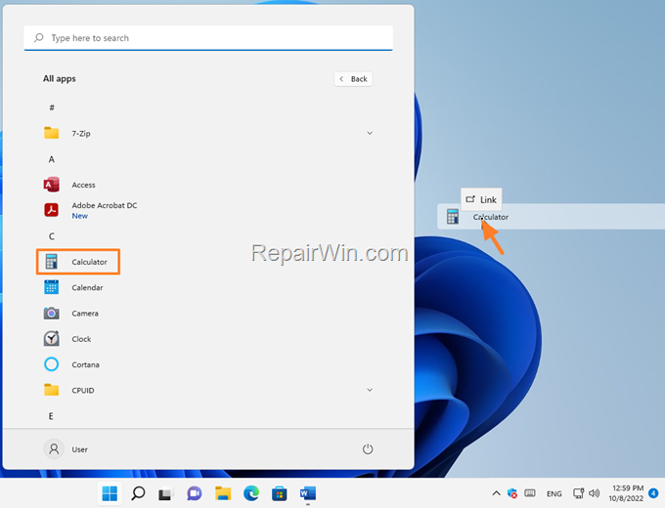Screen dimensions: 665x508
Task: Open the Calculator icon in All apps
Action: [51, 262]
